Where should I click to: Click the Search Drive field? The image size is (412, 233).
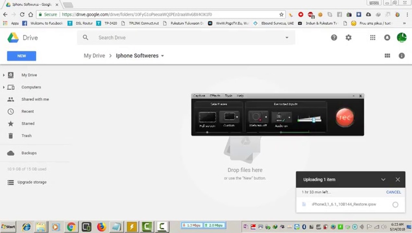click(x=186, y=38)
